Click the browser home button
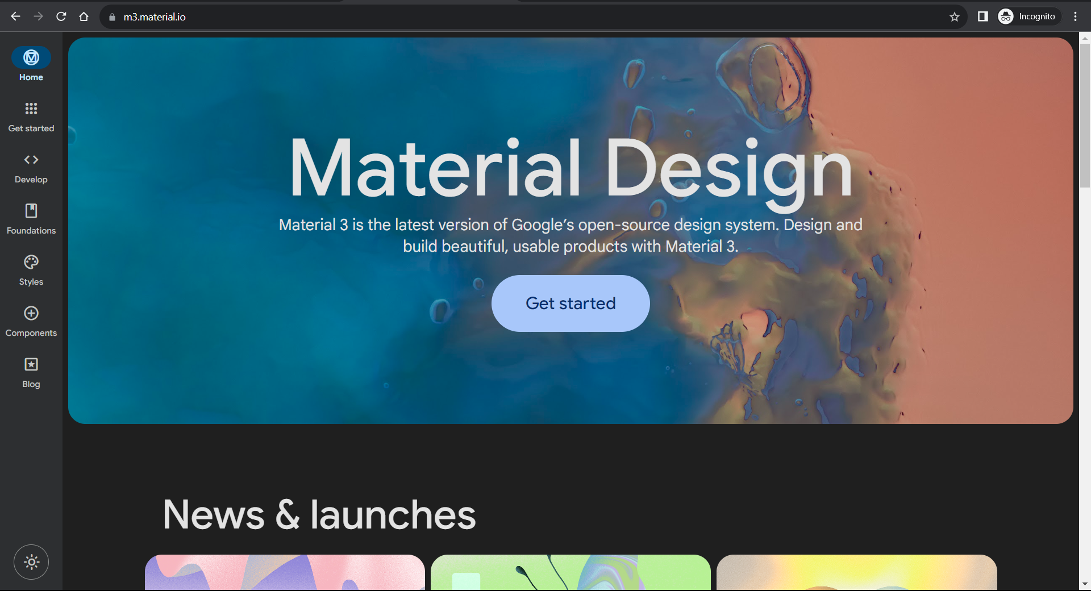This screenshot has width=1091, height=591. click(x=84, y=16)
